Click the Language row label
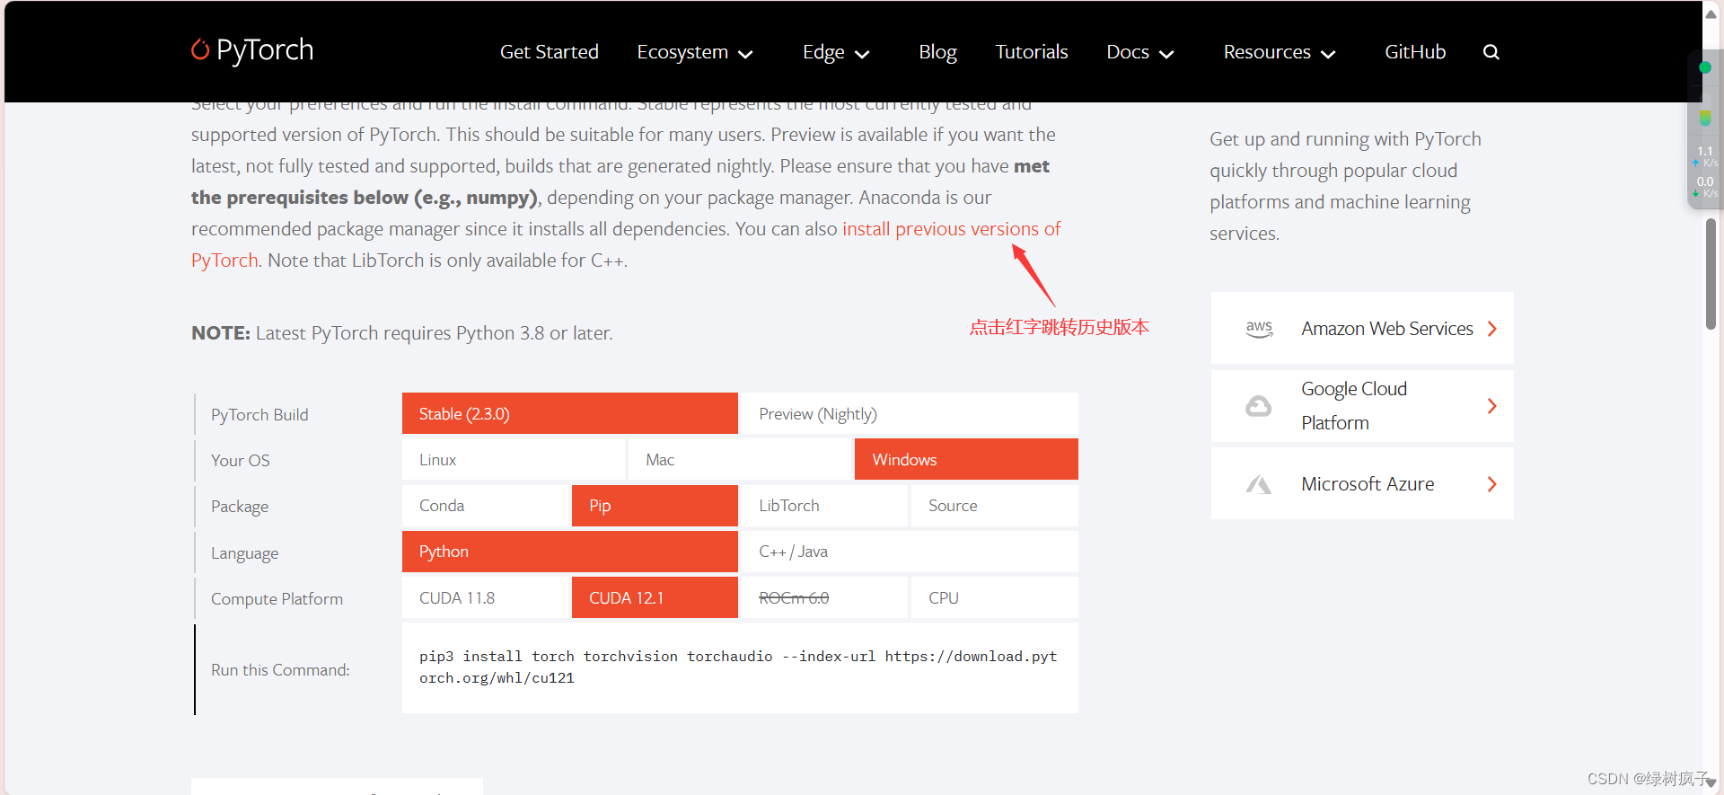Image resolution: width=1724 pixels, height=795 pixels. click(244, 553)
